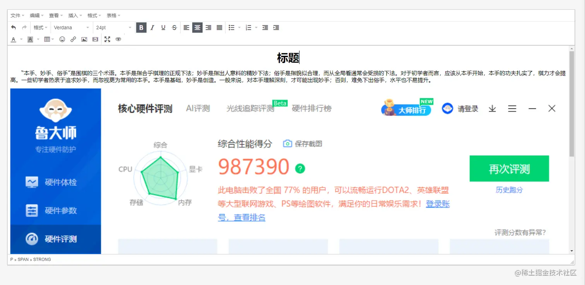
Task: Open the text color picker arrow
Action: point(21,39)
